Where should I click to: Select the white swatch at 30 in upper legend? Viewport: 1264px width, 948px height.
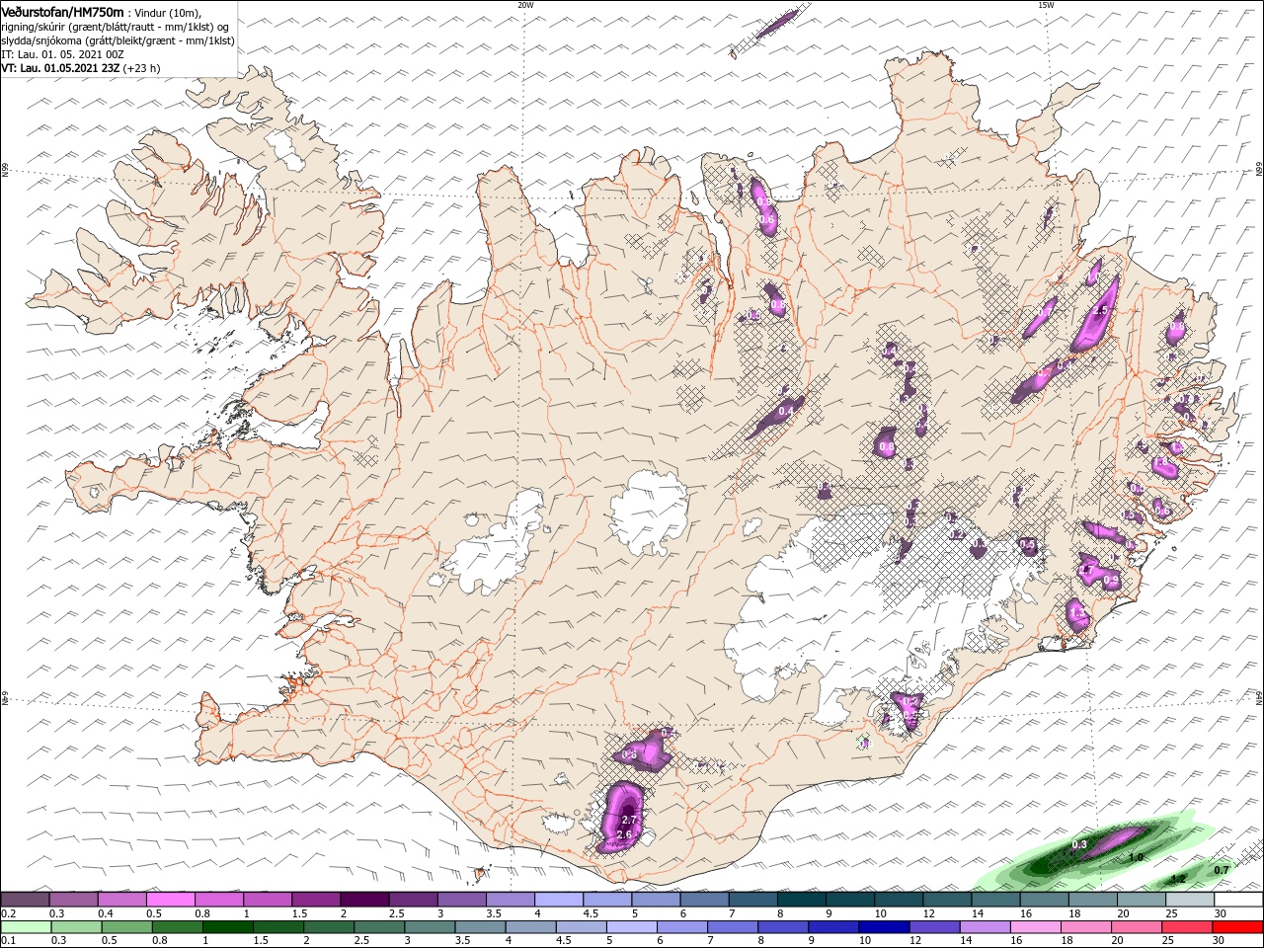[x=1238, y=900]
